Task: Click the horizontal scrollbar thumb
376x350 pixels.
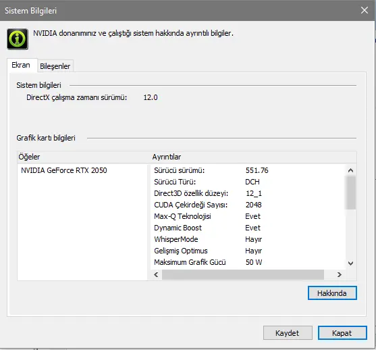Action: (243, 274)
